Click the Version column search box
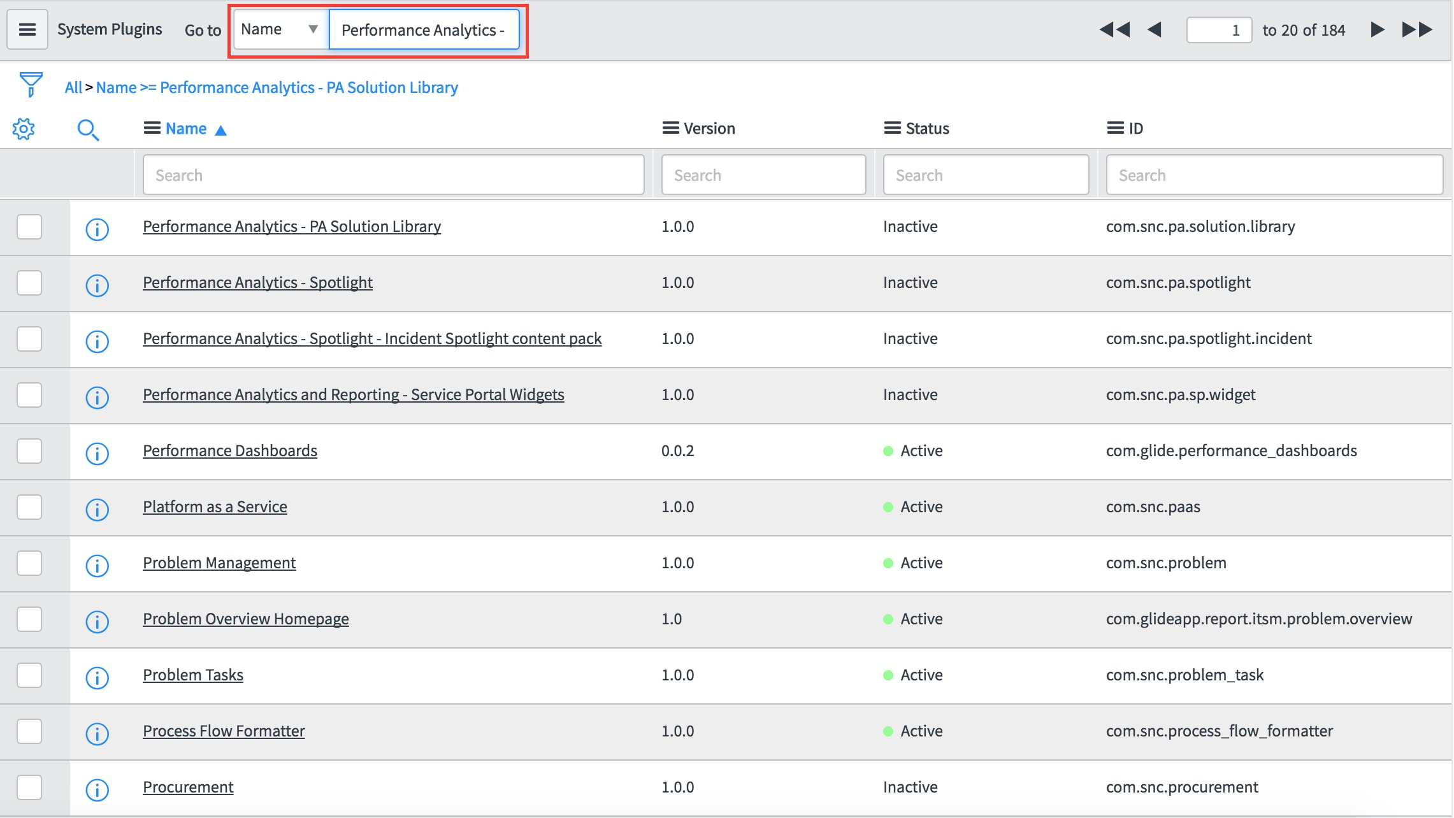 tap(763, 175)
